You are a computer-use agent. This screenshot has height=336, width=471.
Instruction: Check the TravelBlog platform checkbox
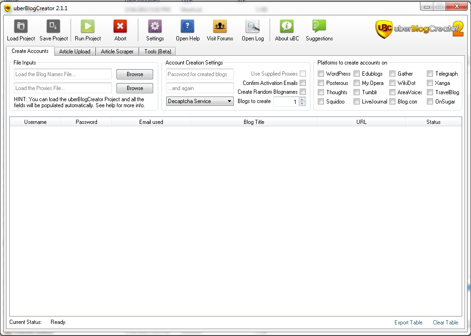[430, 92]
